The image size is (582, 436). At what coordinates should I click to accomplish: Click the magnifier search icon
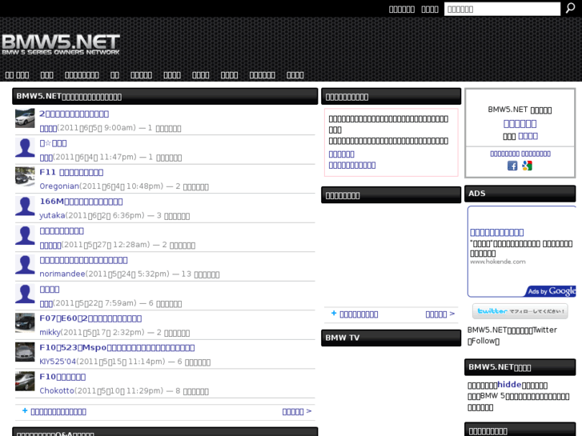click(x=570, y=8)
